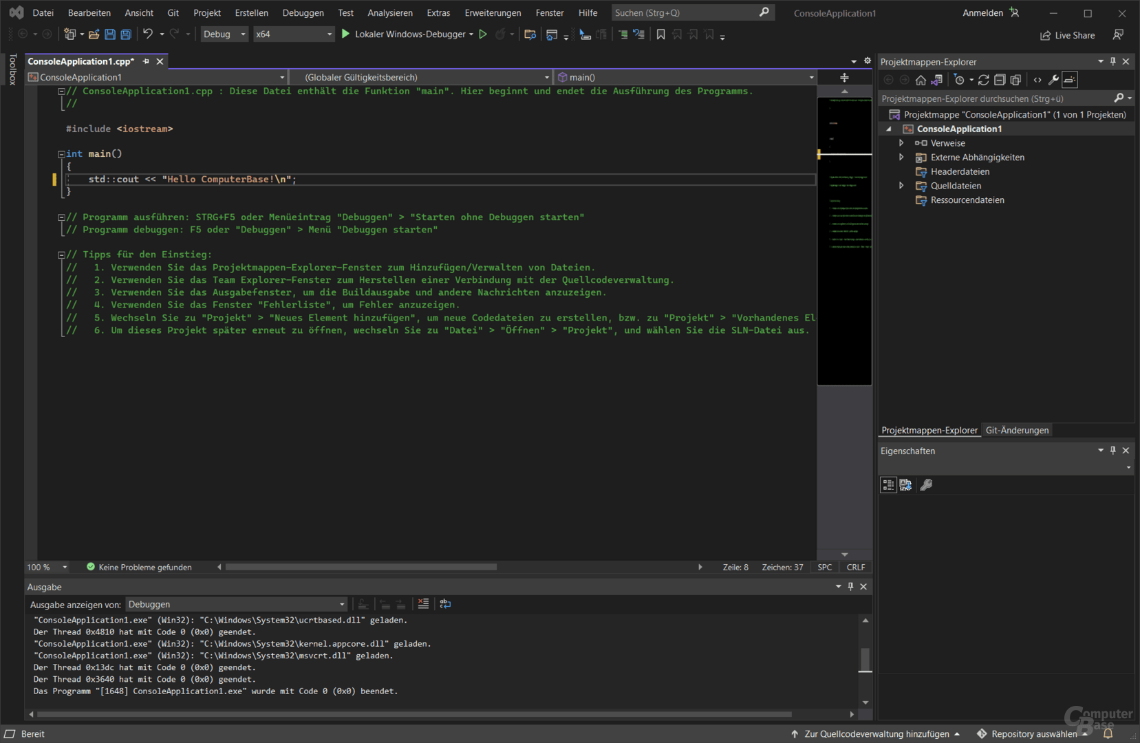Clear all output in Ausgabe panel
Screen dimensions: 1140x743
pyautogui.click(x=423, y=604)
